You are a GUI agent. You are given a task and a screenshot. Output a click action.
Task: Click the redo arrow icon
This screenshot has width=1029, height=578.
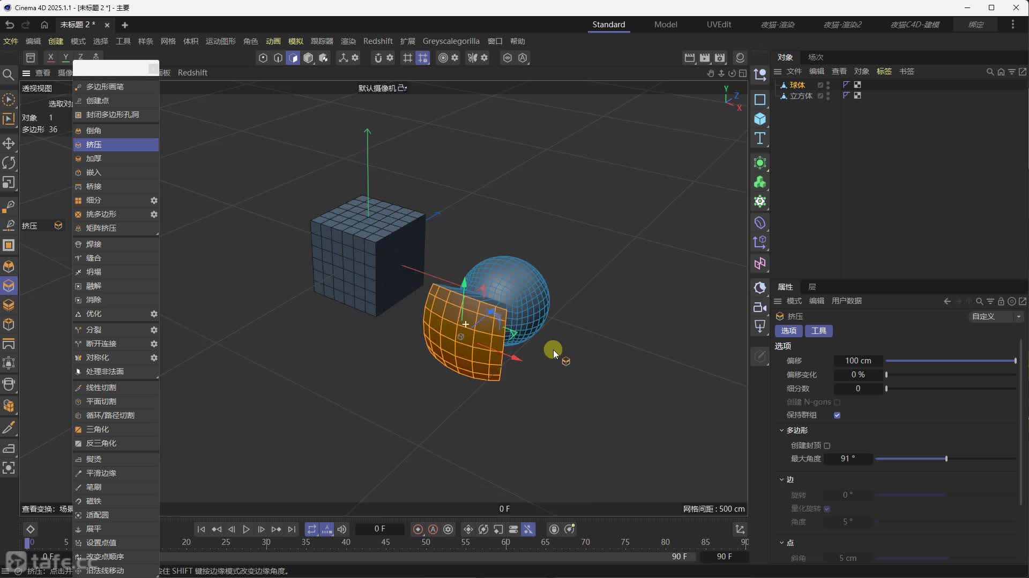[x=26, y=25]
